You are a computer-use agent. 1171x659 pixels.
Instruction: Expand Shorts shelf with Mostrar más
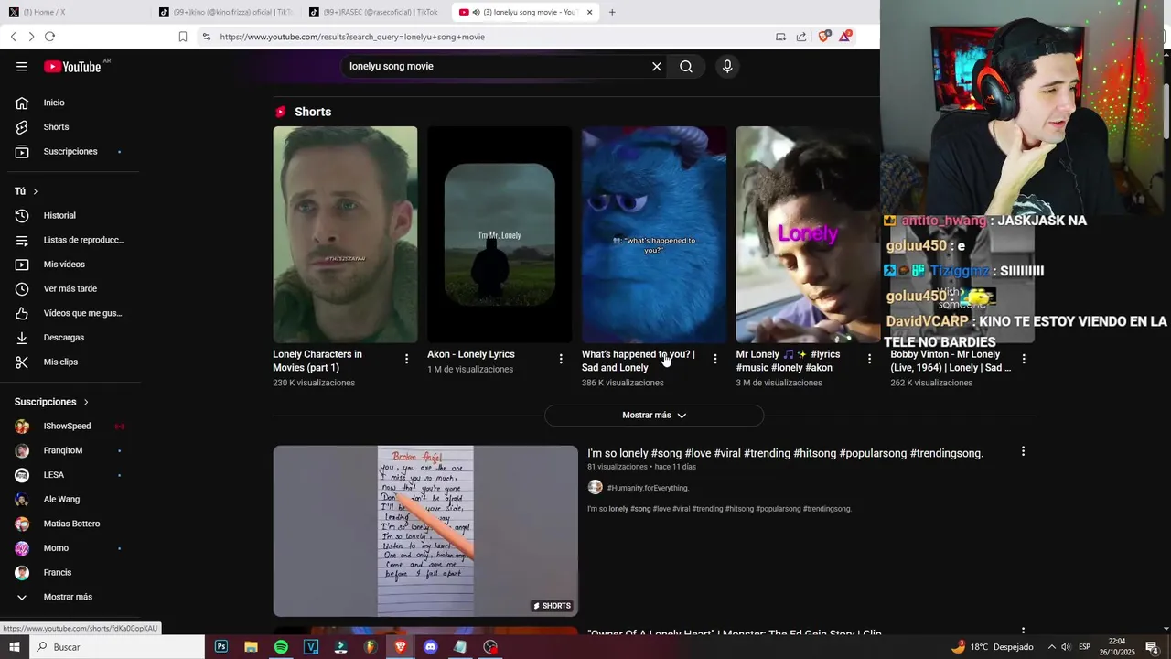coord(654,416)
